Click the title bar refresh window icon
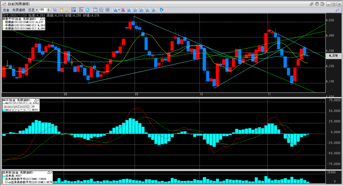Image resolution: width=343 pixels, height=186 pixels. [x=317, y=4]
